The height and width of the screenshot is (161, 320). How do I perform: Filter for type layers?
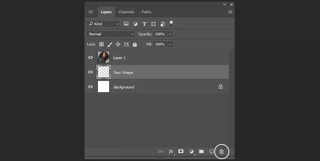coord(144,24)
